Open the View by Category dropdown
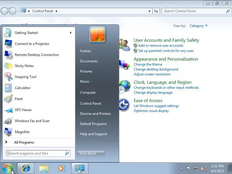Image resolution: width=232 pixels, height=174 pixels. [198, 26]
